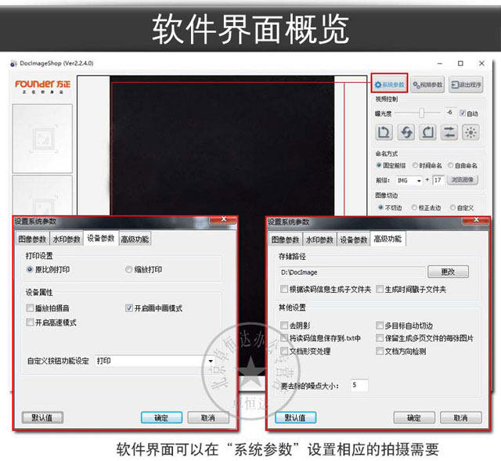Click the D:\DocImage storage path field
The height and width of the screenshot is (461, 501).
[x=351, y=272]
